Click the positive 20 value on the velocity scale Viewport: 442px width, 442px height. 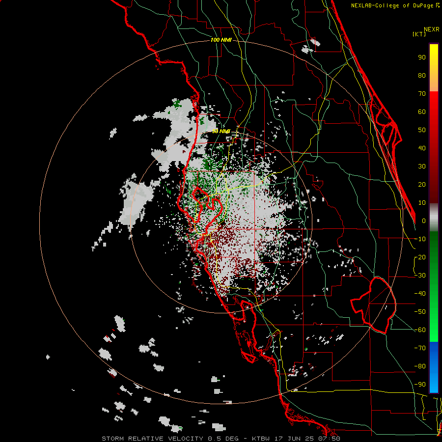click(x=422, y=184)
